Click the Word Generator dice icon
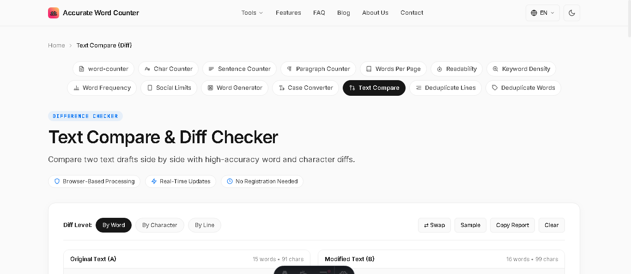The height and width of the screenshot is (274, 631). (210, 88)
